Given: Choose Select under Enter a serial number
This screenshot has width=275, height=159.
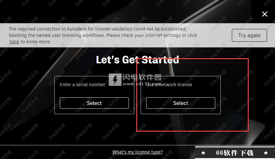Looking at the screenshot, I should (94, 103).
